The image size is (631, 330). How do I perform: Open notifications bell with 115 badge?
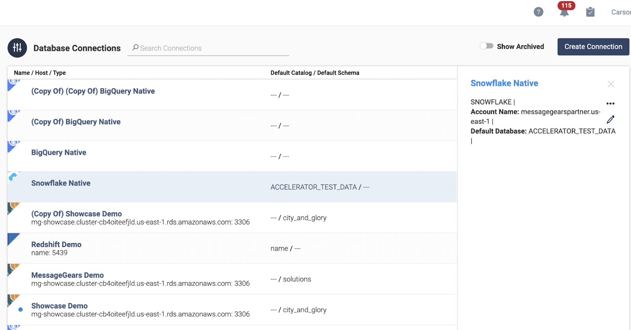[x=565, y=10]
